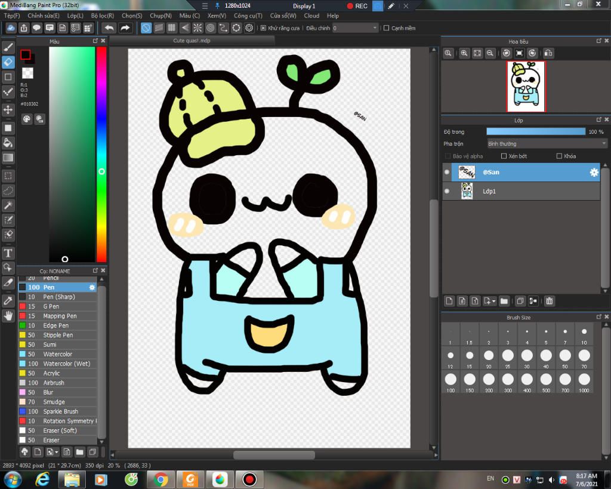Select the Bucket fill tool
Image resolution: width=611 pixels, height=489 pixels.
coord(8,143)
